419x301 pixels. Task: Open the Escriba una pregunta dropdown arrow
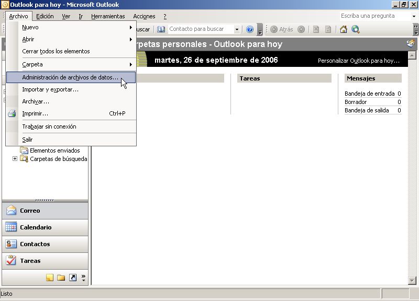pyautogui.click(x=414, y=16)
